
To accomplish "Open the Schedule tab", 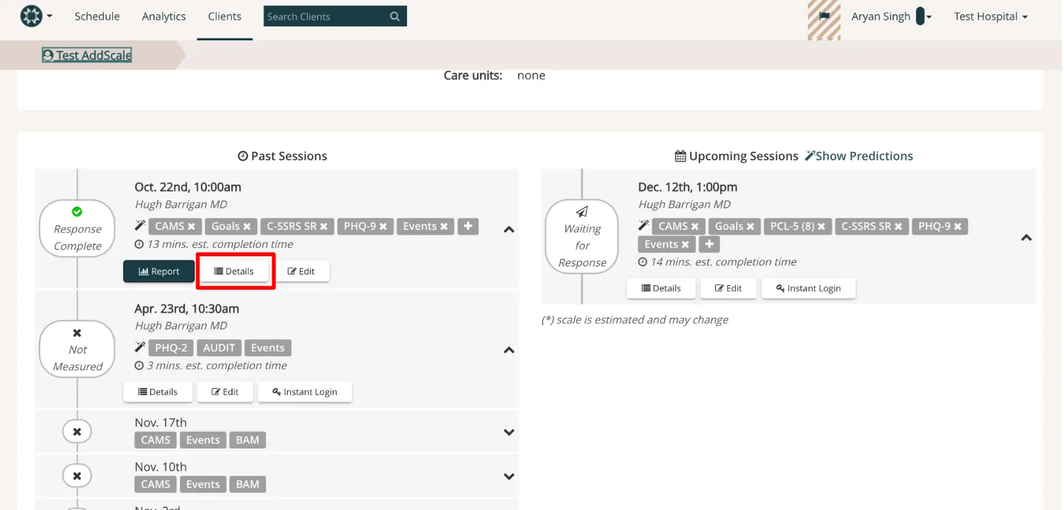I will click(x=97, y=16).
